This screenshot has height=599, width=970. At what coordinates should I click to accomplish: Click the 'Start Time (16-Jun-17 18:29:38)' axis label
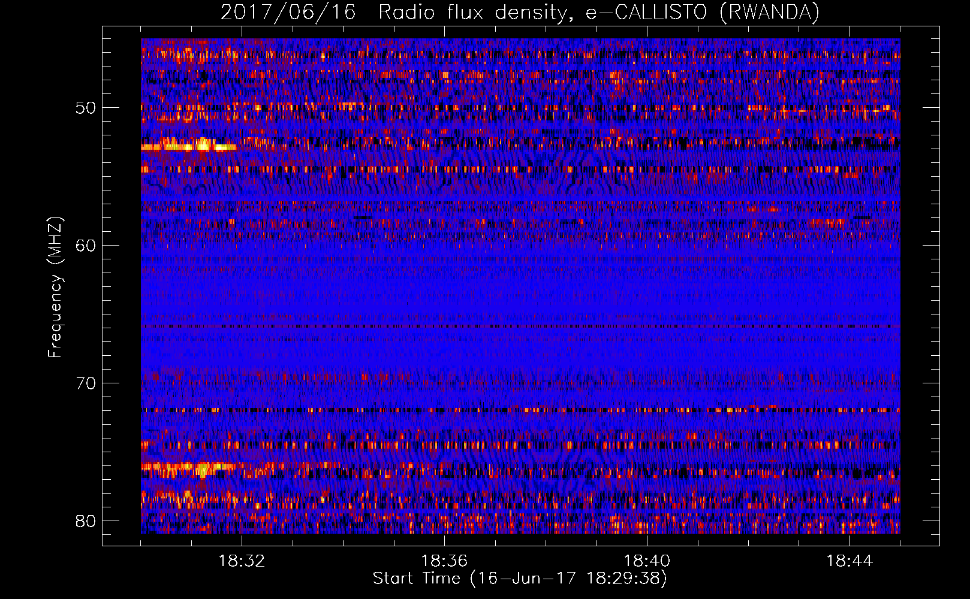(520, 579)
